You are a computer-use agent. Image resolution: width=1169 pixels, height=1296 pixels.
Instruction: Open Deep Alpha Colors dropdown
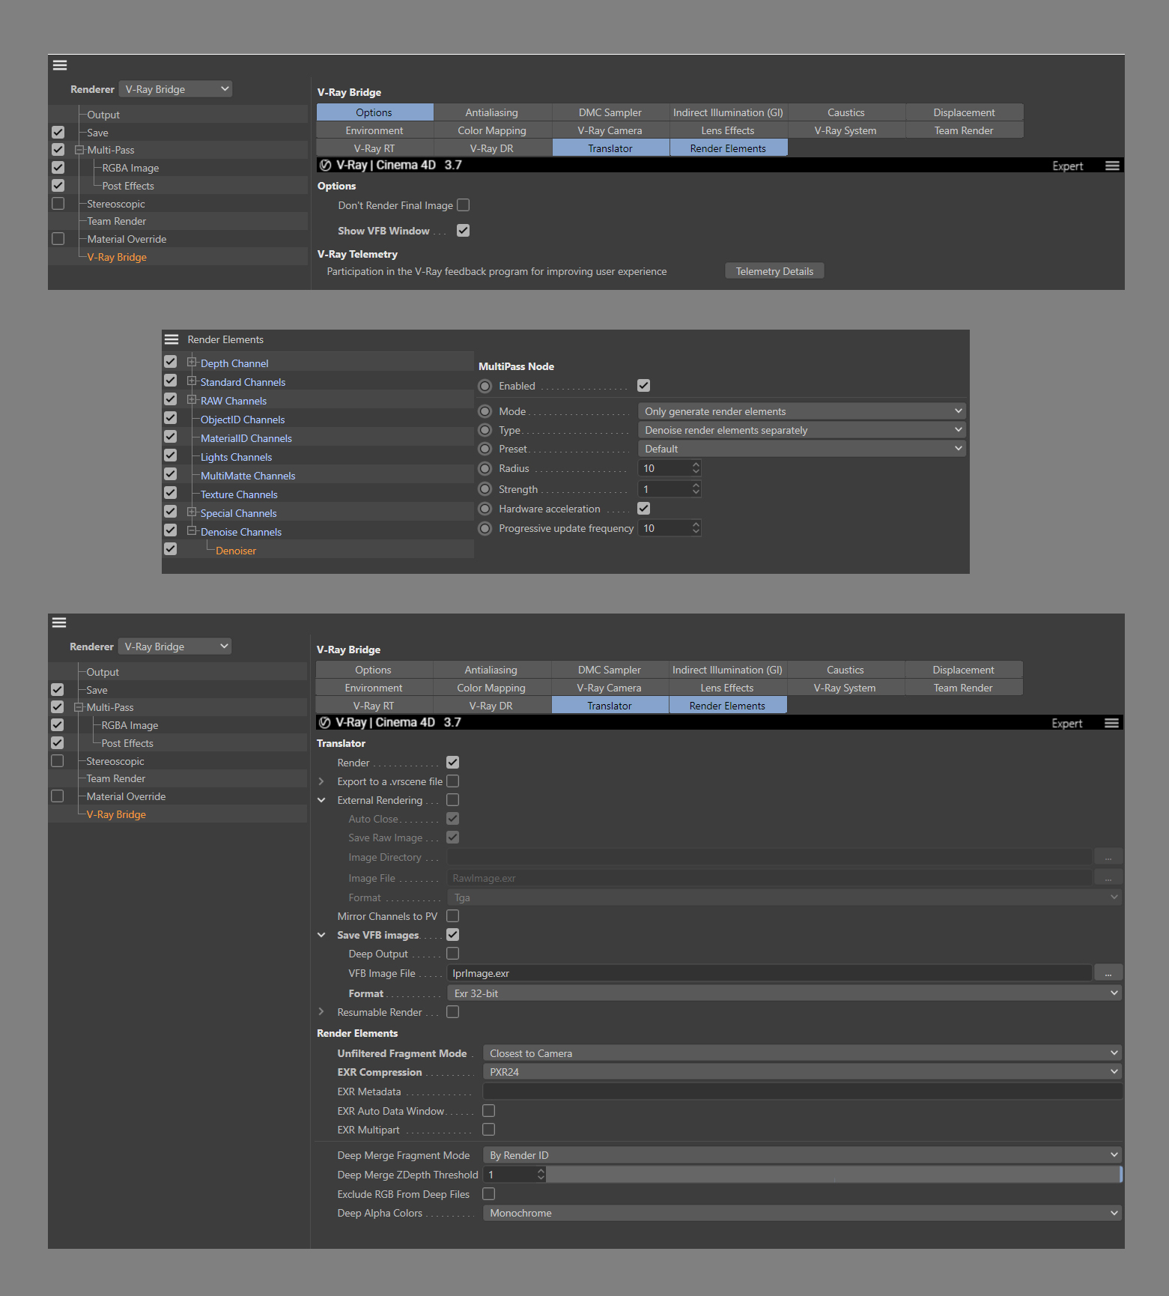click(802, 1213)
